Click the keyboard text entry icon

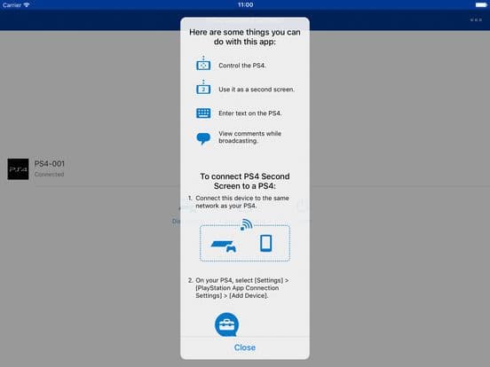203,113
